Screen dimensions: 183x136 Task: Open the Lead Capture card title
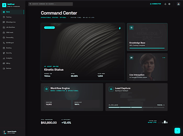coord(123,88)
